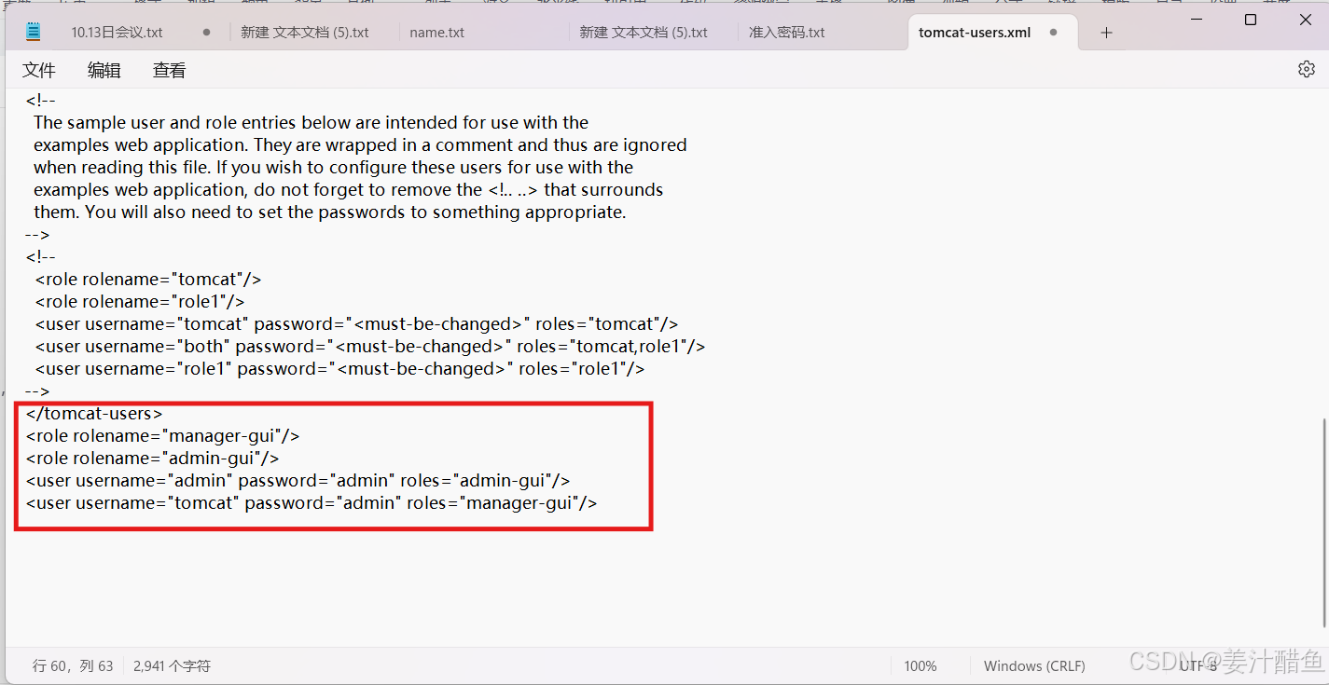Image resolution: width=1329 pixels, height=685 pixels.
Task: Click the rolename="admin-gui" role line
Action: tap(153, 459)
